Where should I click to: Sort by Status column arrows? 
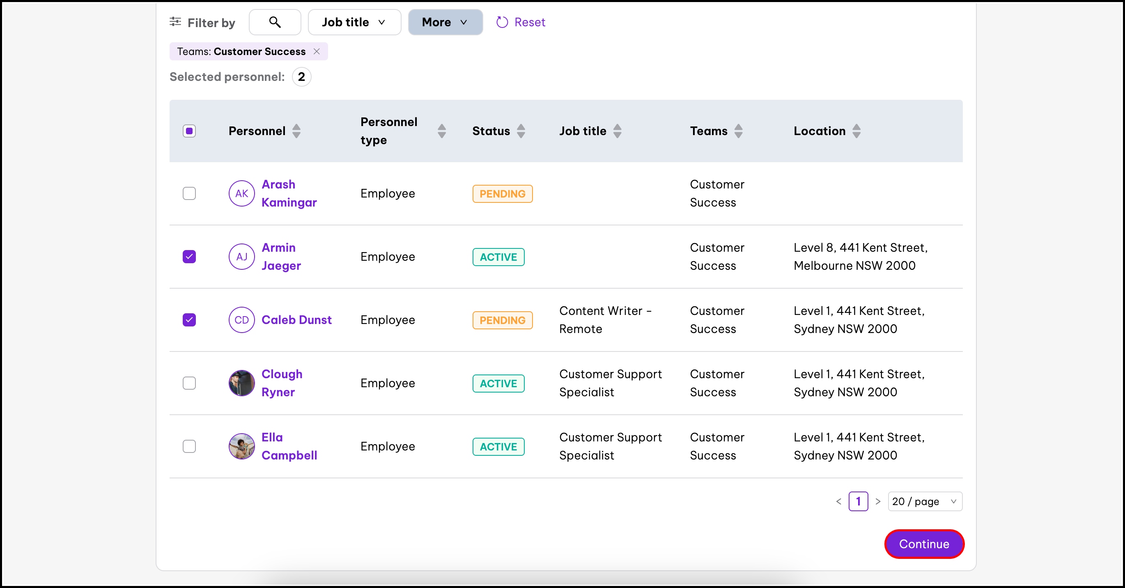point(521,131)
